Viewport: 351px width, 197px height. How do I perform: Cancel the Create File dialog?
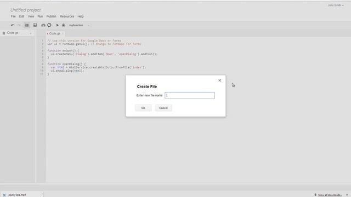pos(163,108)
